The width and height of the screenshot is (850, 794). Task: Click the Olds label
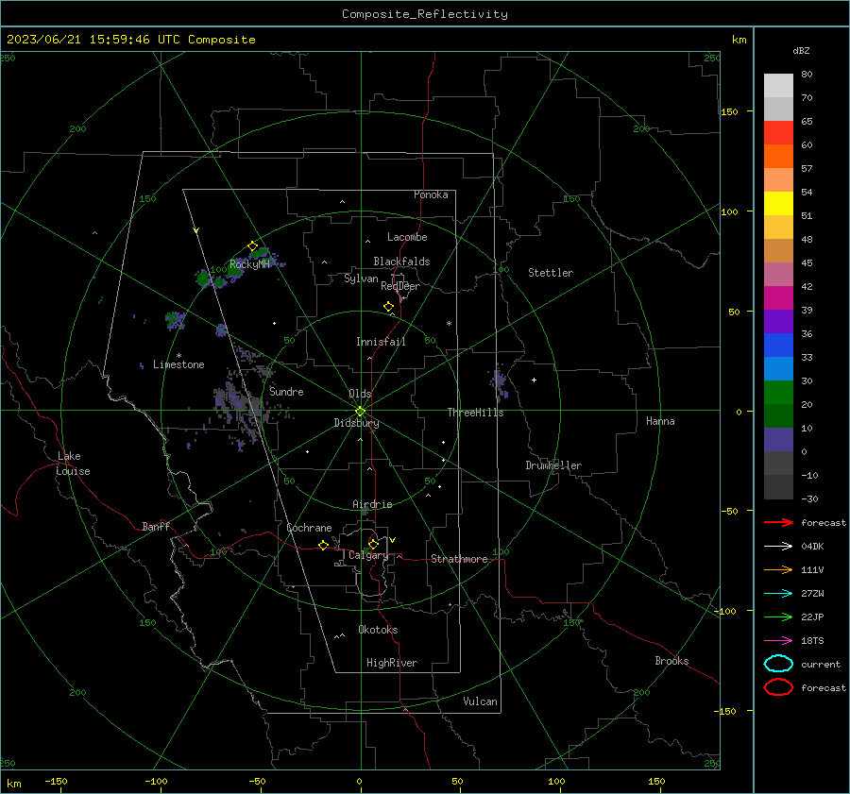pyautogui.click(x=360, y=394)
